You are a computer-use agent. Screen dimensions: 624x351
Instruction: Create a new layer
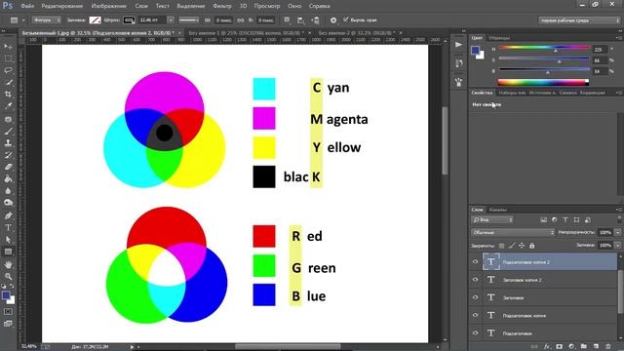pyautogui.click(x=596, y=347)
